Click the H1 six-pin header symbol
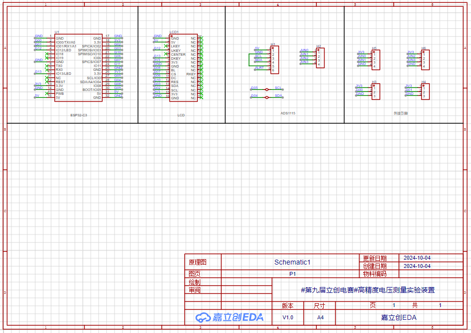Viewport: 471px width, 333px height. (275, 59)
